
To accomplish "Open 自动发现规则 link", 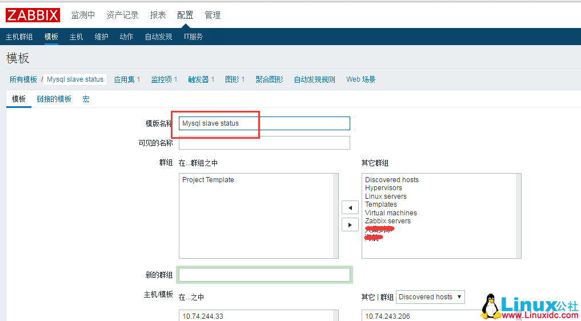I will [315, 79].
